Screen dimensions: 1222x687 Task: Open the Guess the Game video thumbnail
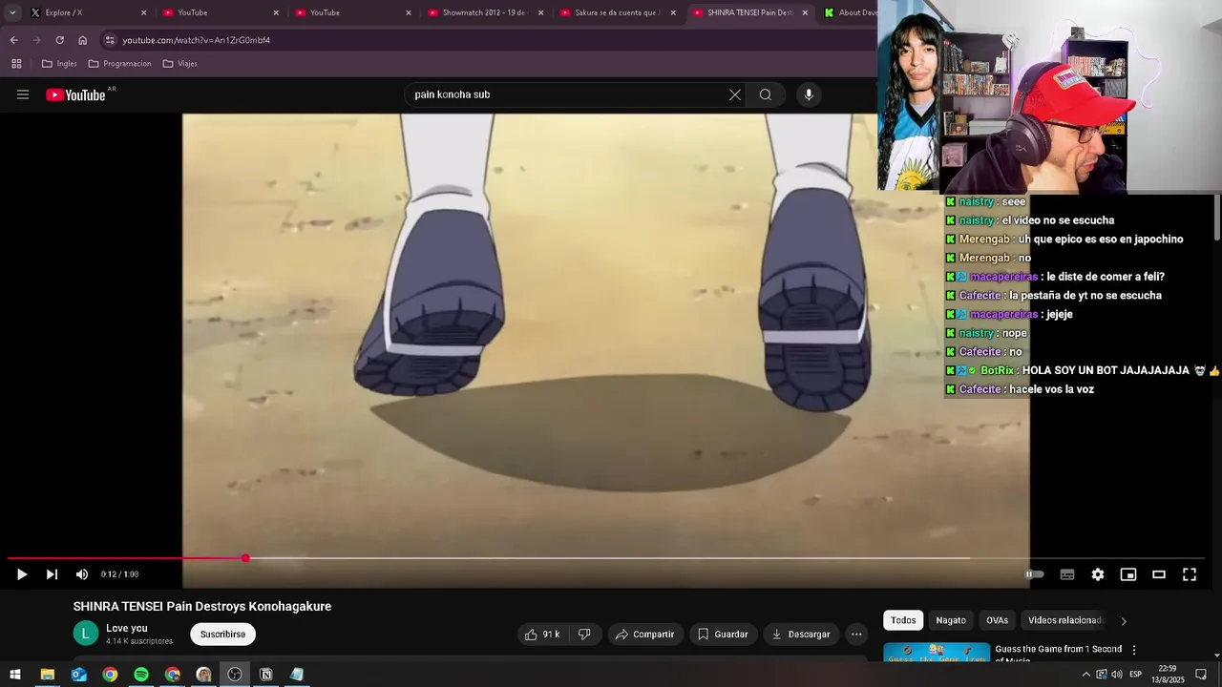point(937,654)
